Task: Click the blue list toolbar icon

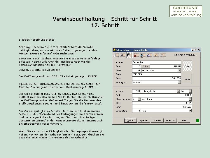Action: 142,55
